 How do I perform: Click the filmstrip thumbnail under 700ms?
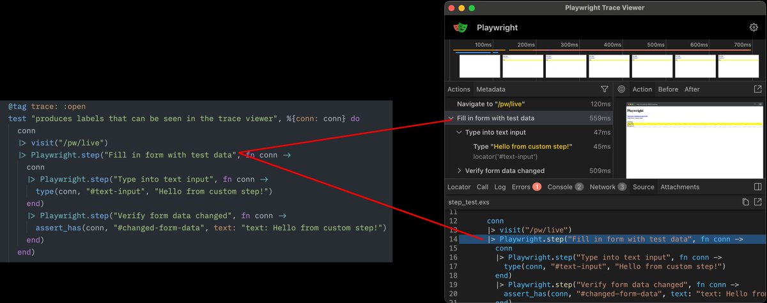click(738, 66)
